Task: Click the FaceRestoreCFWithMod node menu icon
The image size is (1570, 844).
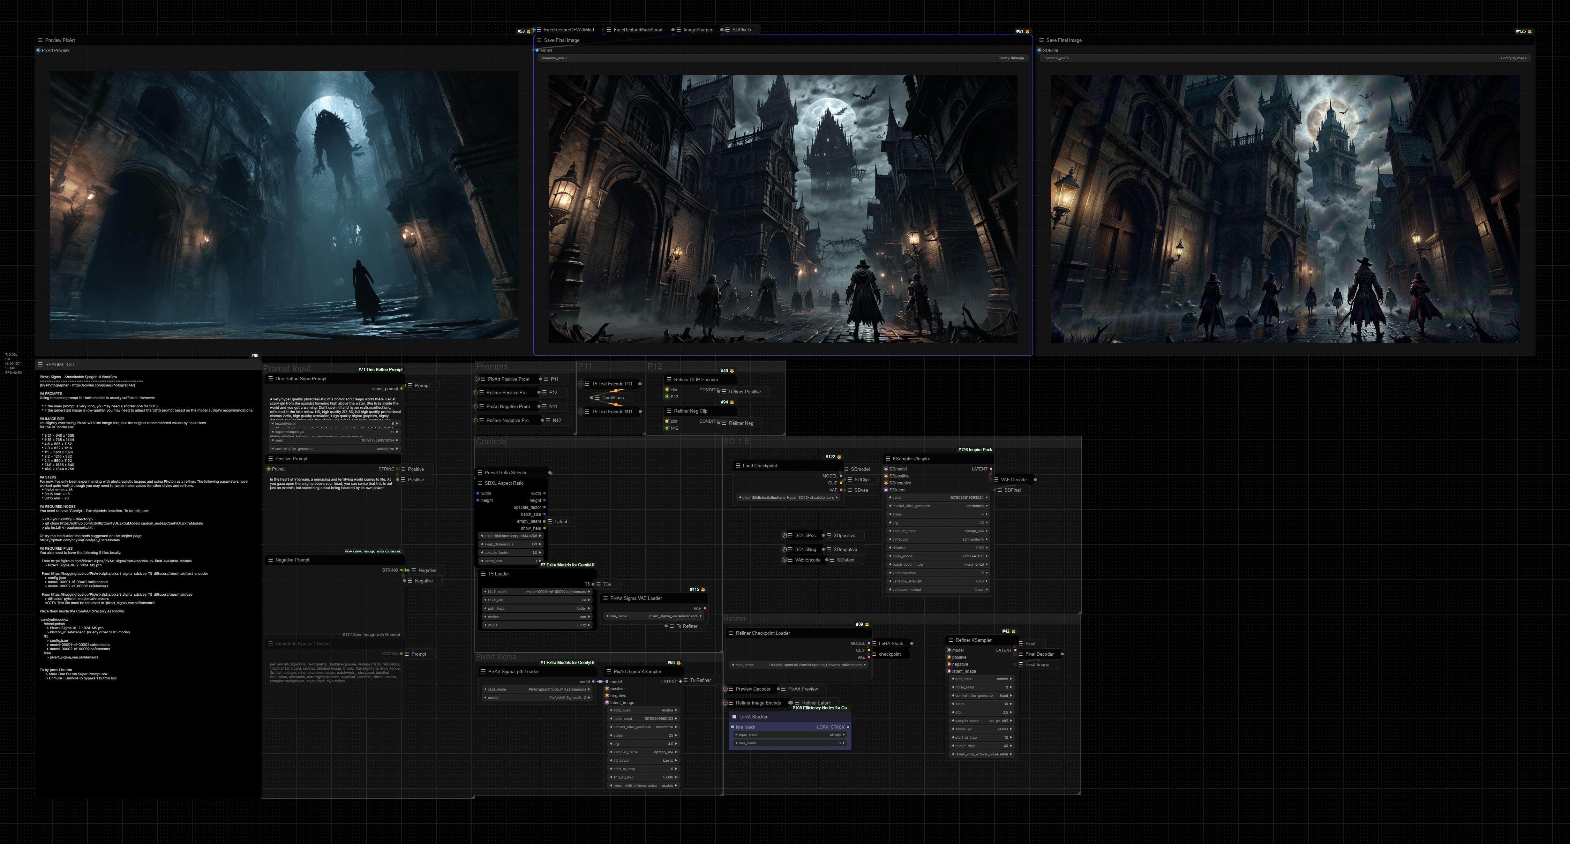Action: 539,30
